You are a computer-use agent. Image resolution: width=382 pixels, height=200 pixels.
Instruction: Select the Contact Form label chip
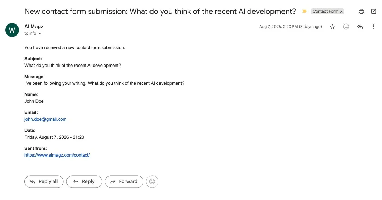pyautogui.click(x=325, y=11)
